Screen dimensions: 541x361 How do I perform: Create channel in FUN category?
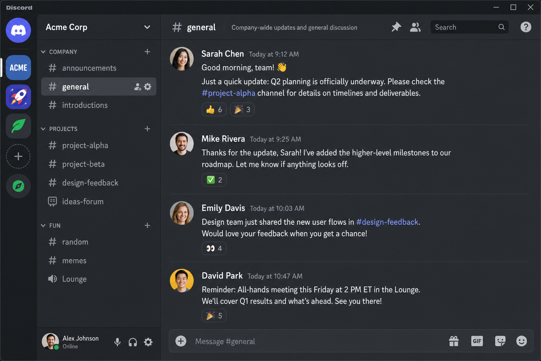pos(147,226)
